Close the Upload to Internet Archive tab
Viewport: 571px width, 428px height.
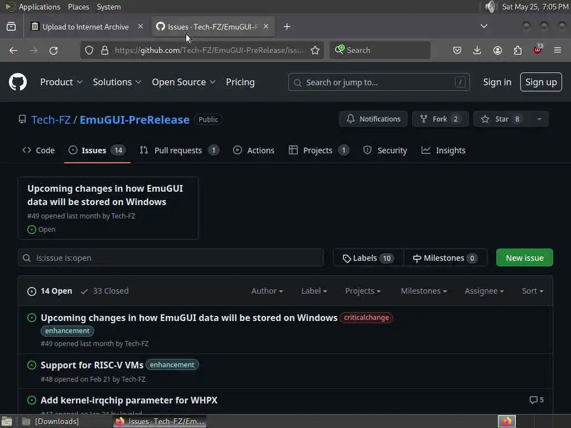pos(140,26)
